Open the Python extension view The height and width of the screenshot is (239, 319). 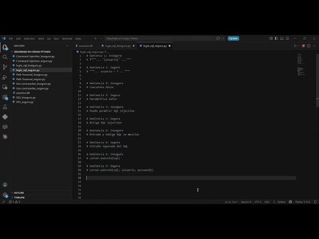click(5, 117)
